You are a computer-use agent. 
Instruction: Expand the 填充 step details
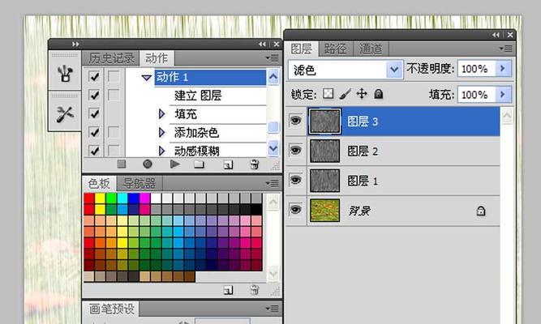pyautogui.click(x=161, y=113)
